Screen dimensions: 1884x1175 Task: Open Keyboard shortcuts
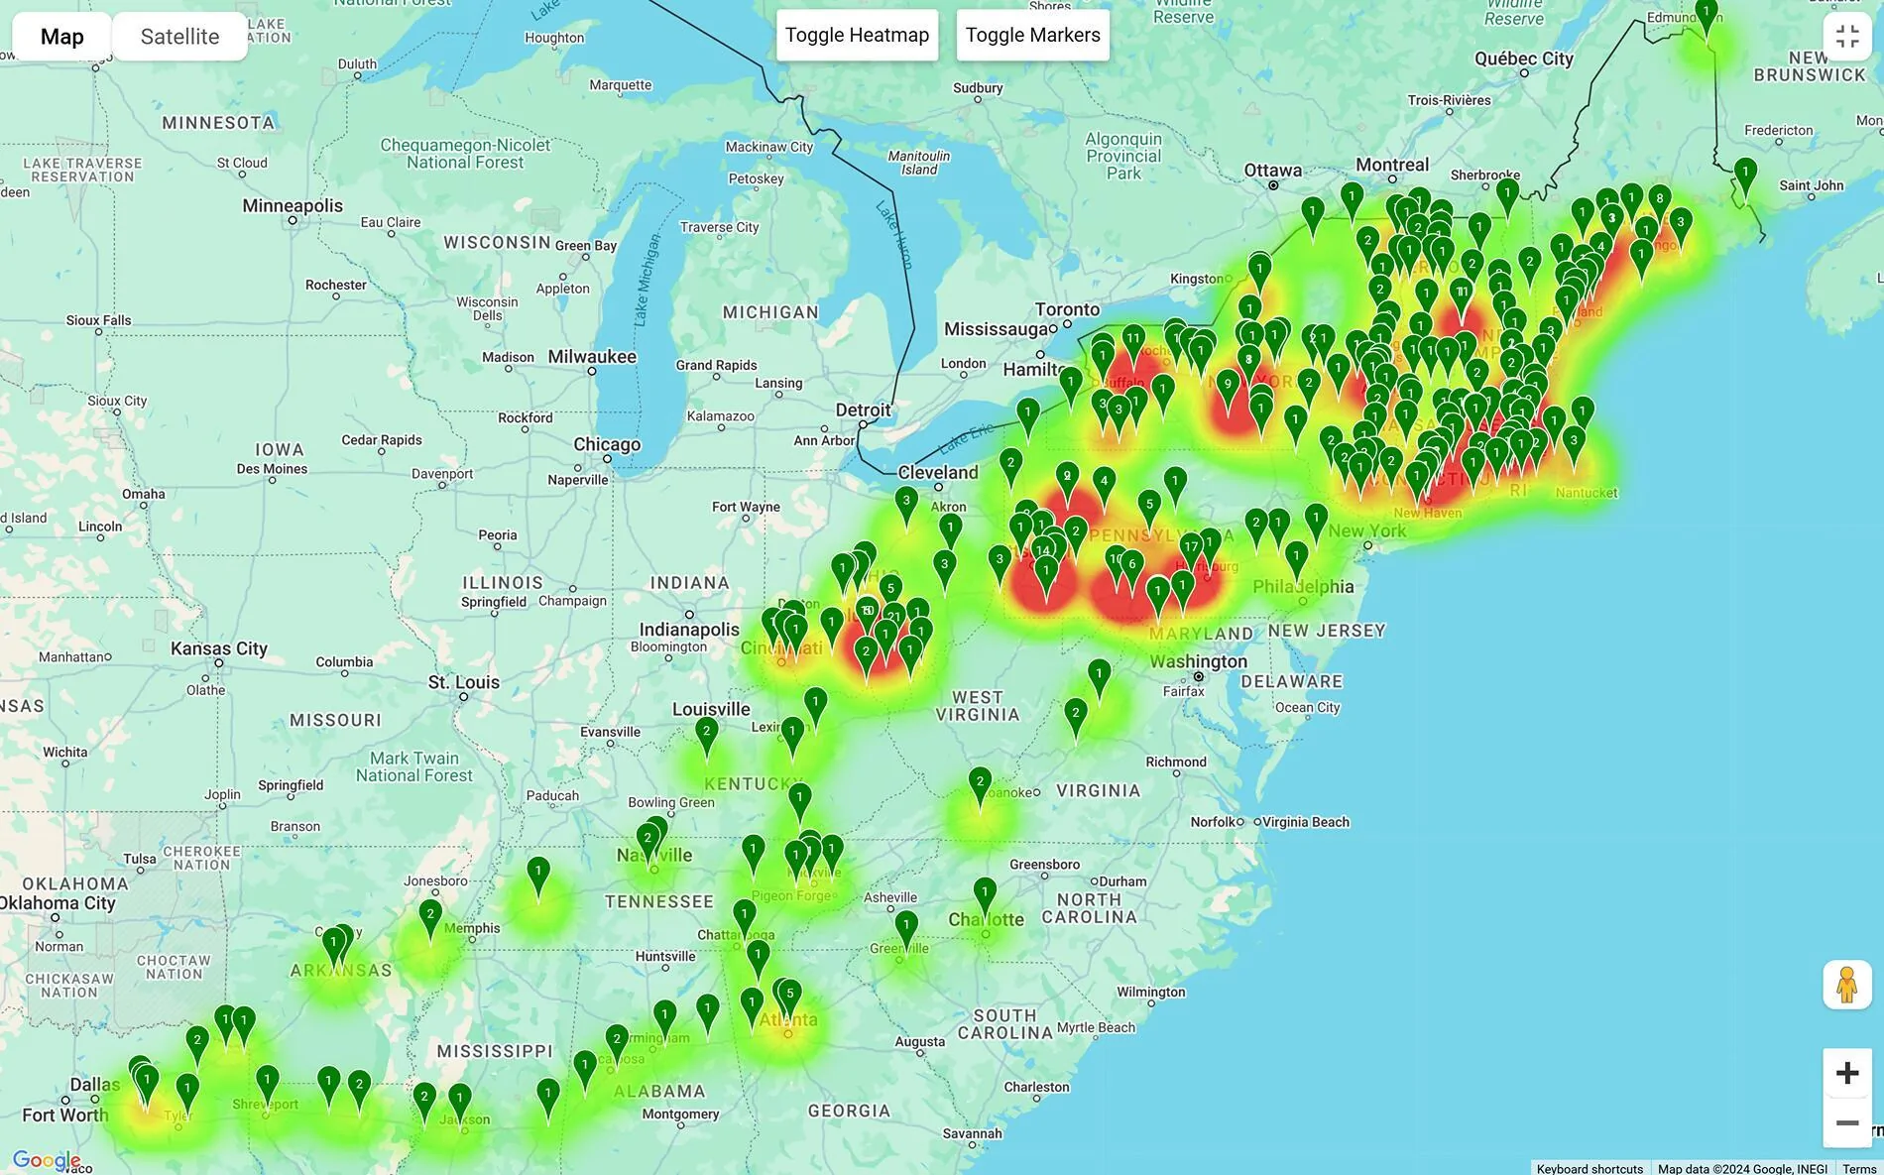[1590, 1168]
